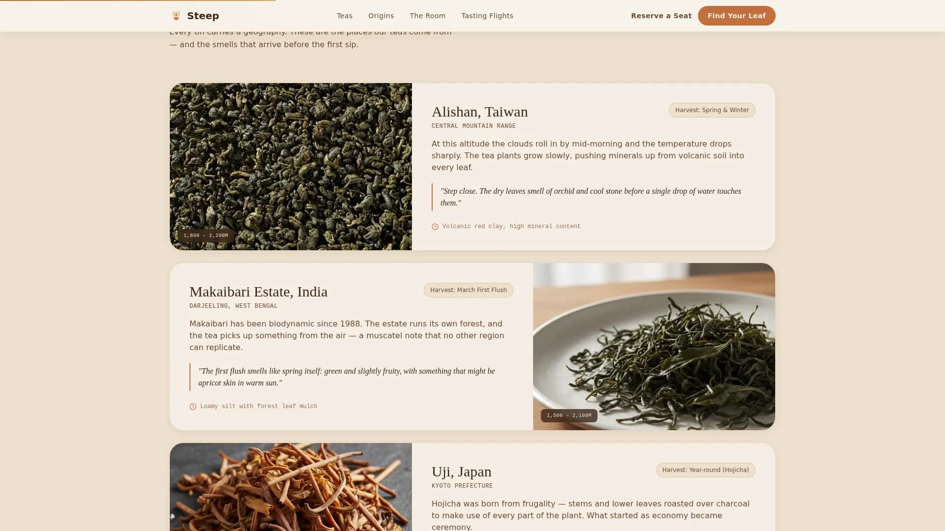Click the 1,500 – 2,100M altitude label
This screenshot has height=531, width=945.
(x=569, y=415)
